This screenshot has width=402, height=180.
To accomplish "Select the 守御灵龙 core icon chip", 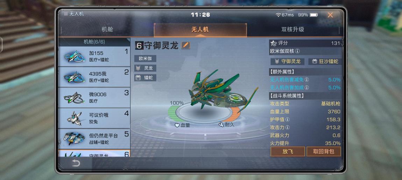I will pos(287,61).
